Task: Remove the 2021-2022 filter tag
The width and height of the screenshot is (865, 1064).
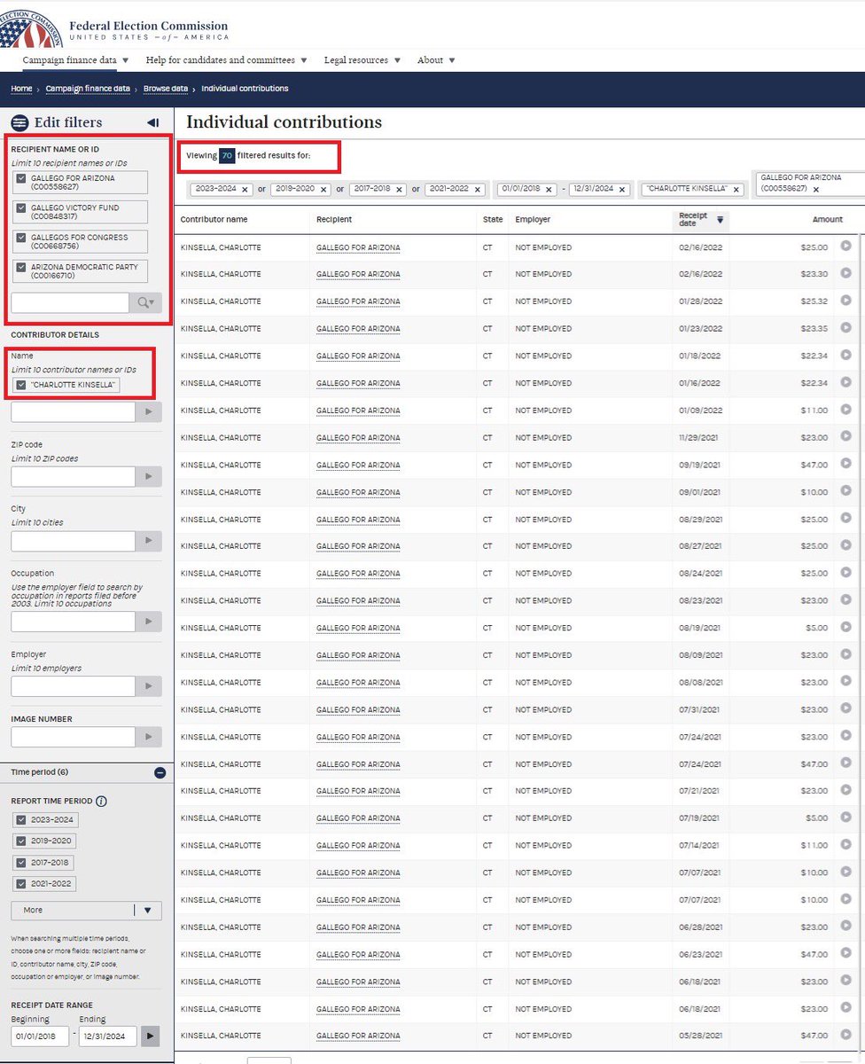Action: coord(477,190)
